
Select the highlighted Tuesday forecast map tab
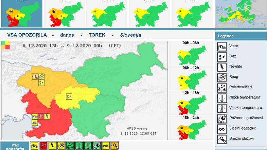click(x=22, y=14)
